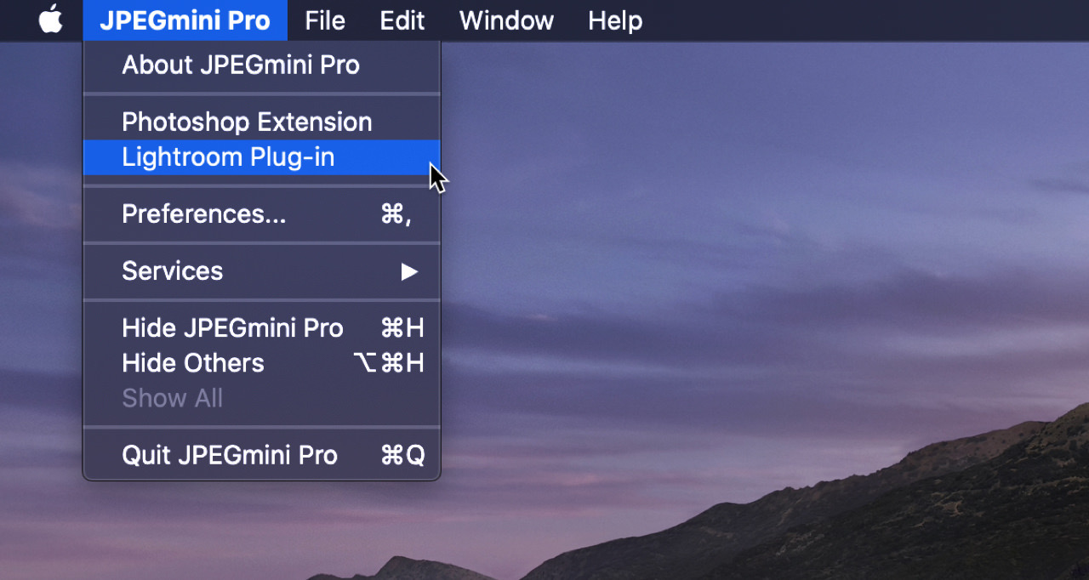Open the File menu
This screenshot has width=1089, height=580.
click(x=325, y=20)
